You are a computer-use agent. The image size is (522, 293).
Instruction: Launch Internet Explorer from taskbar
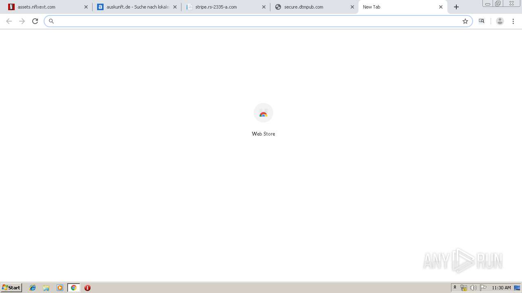[x=33, y=288]
